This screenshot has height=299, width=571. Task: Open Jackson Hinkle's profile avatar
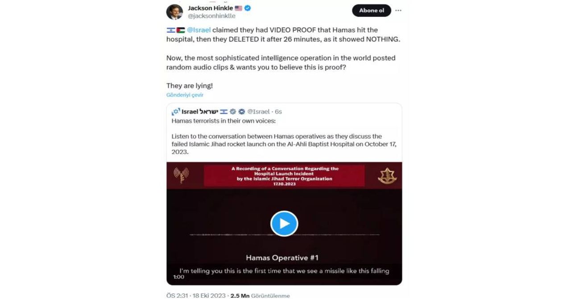tap(174, 12)
